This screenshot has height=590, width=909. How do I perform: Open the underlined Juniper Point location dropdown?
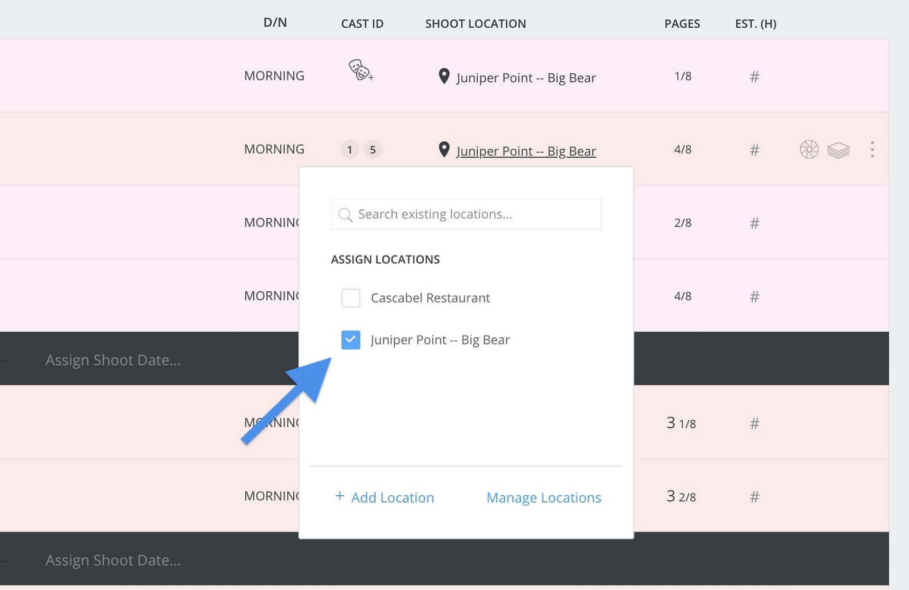pos(526,151)
